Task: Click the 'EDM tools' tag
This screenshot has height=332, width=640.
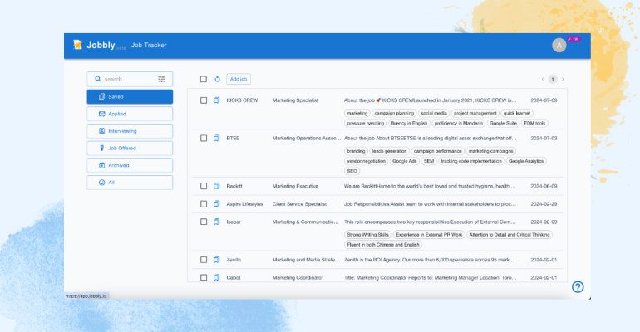Action: [x=534, y=123]
